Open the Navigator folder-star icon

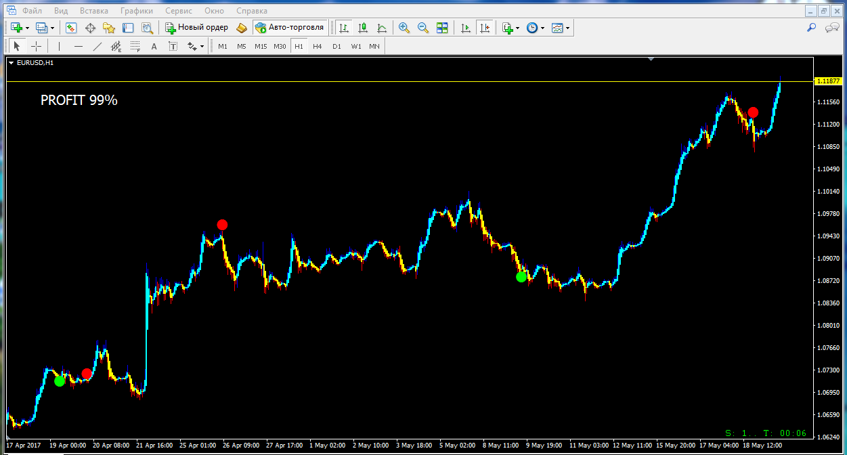pos(109,28)
